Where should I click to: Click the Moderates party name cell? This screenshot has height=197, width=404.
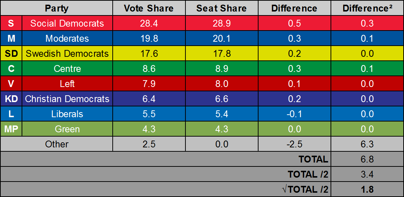(67, 38)
